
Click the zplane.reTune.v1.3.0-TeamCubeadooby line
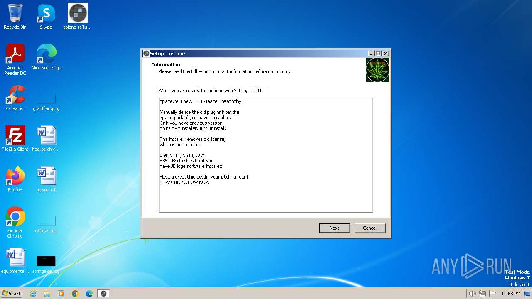(201, 101)
